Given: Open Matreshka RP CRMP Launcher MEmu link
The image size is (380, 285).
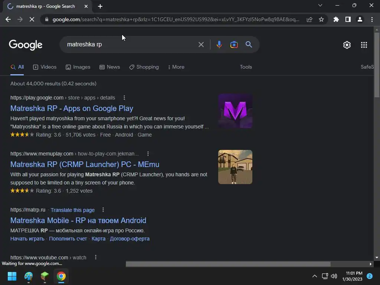Looking at the screenshot, I should (x=85, y=164).
